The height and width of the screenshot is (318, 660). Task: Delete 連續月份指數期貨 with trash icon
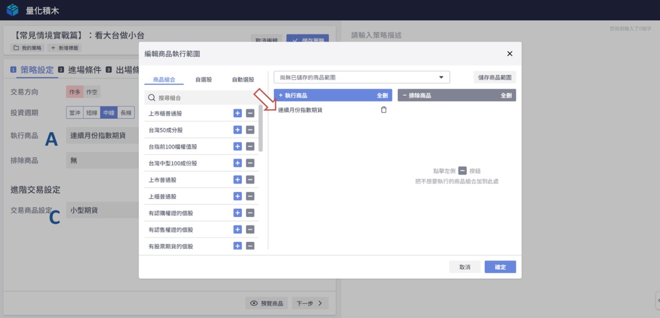[384, 110]
